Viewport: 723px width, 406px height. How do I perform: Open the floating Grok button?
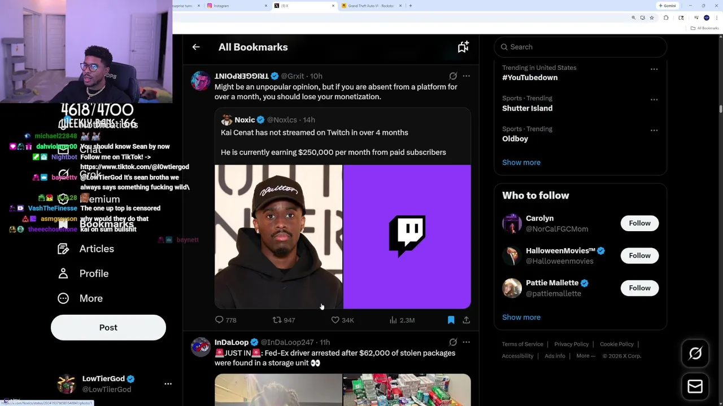[x=695, y=354]
